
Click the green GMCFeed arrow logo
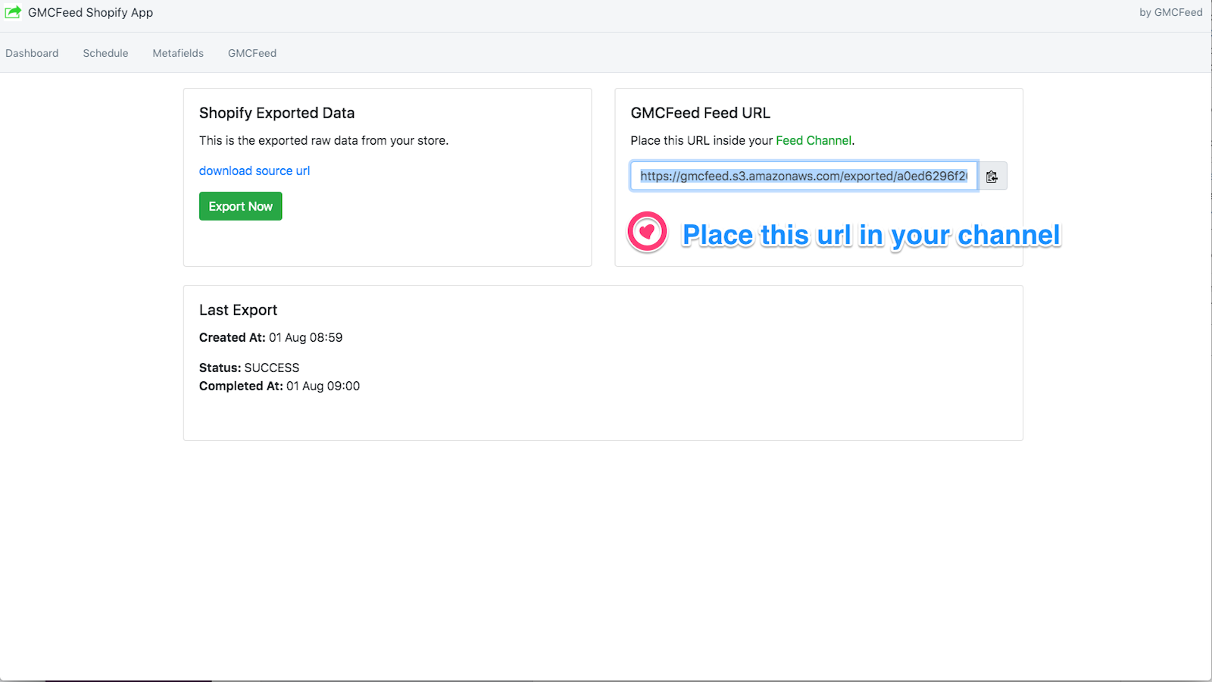pyautogui.click(x=12, y=12)
